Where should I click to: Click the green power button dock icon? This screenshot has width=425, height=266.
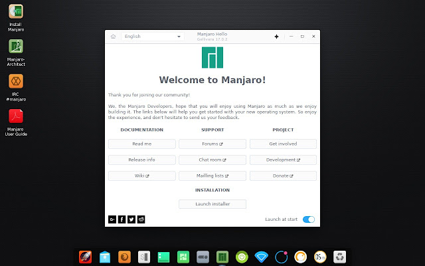tap(242, 257)
